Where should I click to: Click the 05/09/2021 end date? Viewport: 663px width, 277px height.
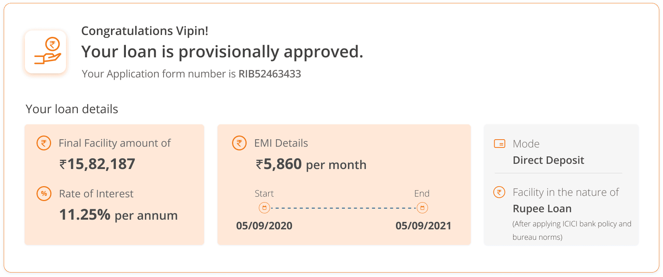(x=424, y=226)
